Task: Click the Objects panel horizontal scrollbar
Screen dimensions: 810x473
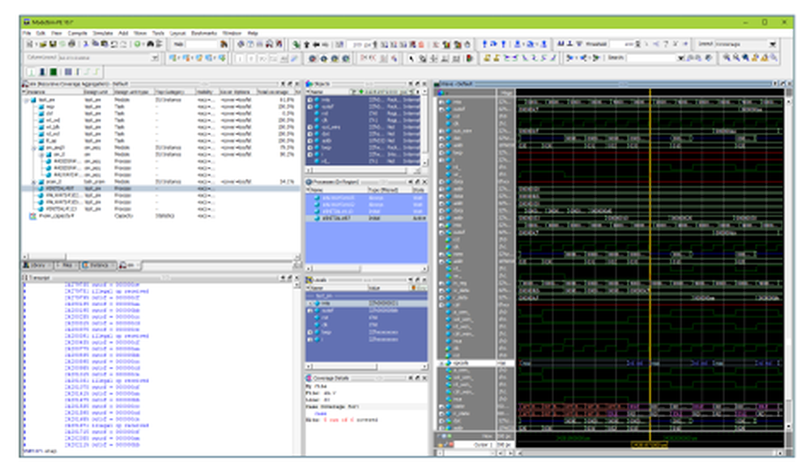Action: (x=364, y=170)
